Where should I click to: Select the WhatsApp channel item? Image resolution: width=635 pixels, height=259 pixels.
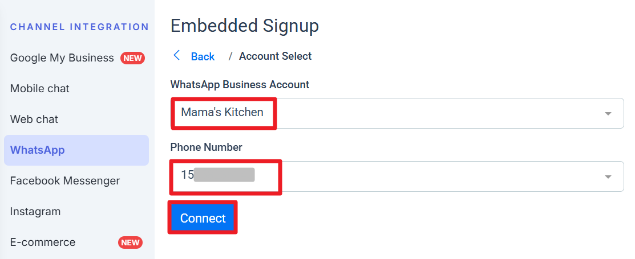pos(38,150)
